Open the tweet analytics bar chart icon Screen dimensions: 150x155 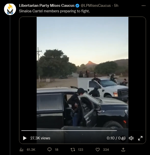coord(21,150)
